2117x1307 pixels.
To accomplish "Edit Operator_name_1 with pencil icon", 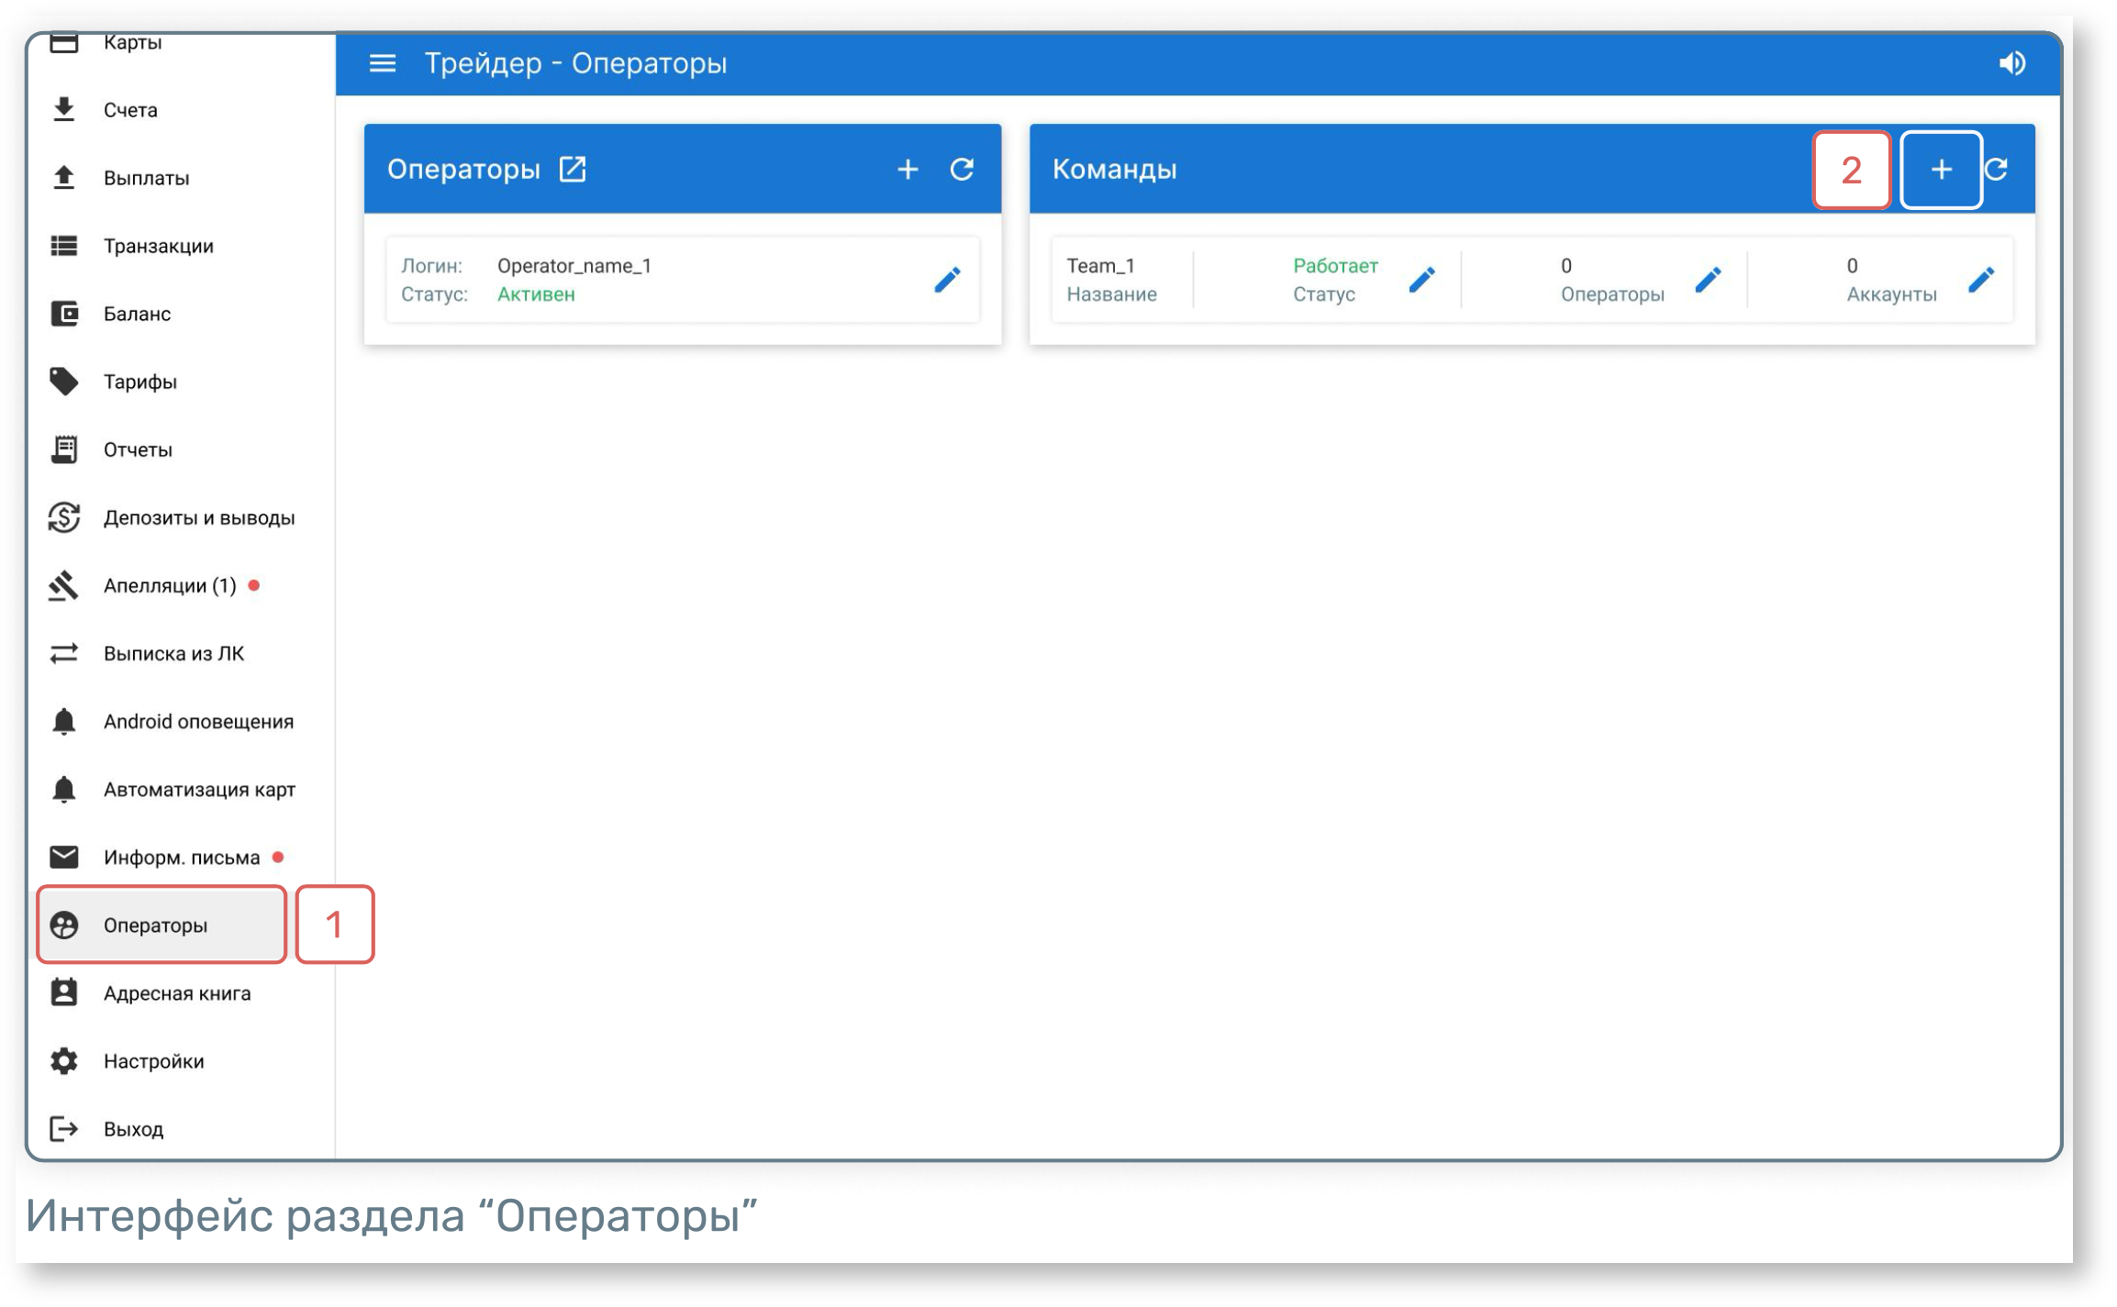I will point(946,280).
